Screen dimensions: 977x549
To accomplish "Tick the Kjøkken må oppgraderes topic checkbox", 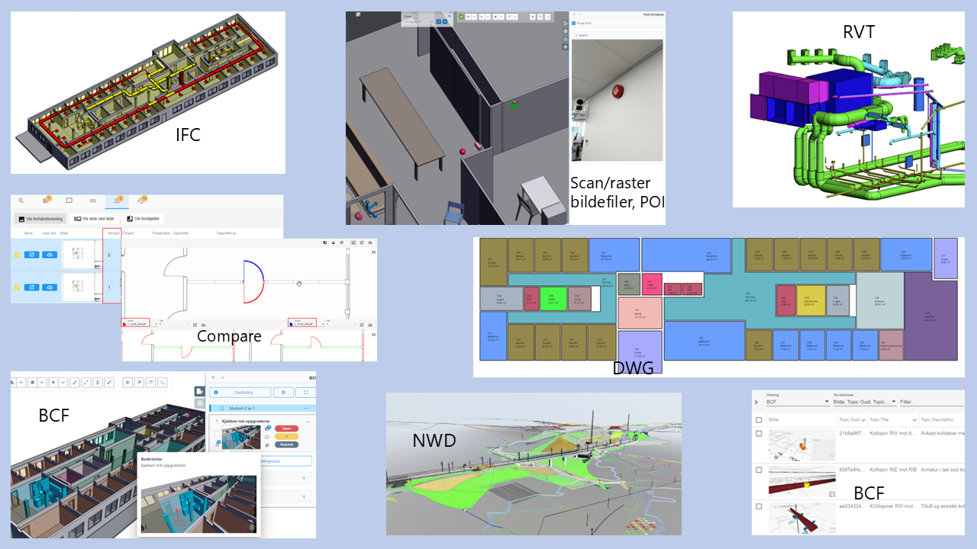I will [217, 433].
